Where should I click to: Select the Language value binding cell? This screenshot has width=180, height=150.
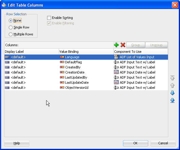click(86, 57)
